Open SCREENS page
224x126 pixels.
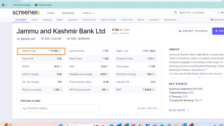(68, 13)
